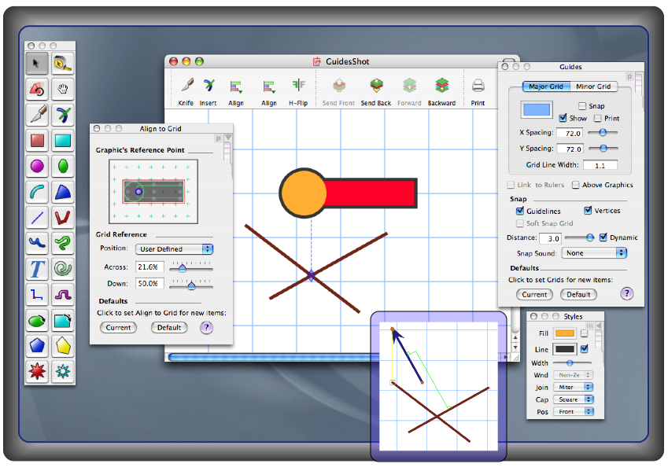
Task: Enable Above Graphics checkbox
Action: tap(576, 185)
